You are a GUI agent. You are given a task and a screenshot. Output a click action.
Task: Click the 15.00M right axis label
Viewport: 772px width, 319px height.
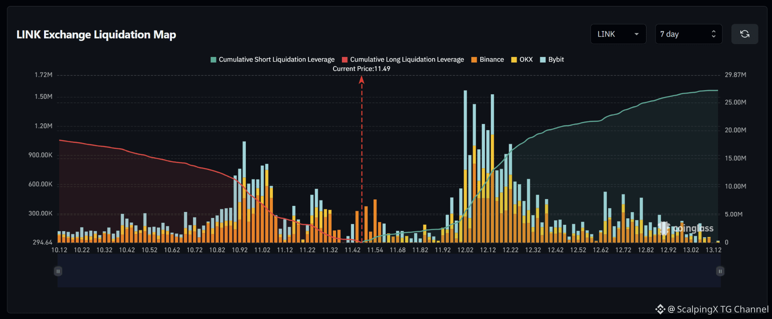(735, 158)
